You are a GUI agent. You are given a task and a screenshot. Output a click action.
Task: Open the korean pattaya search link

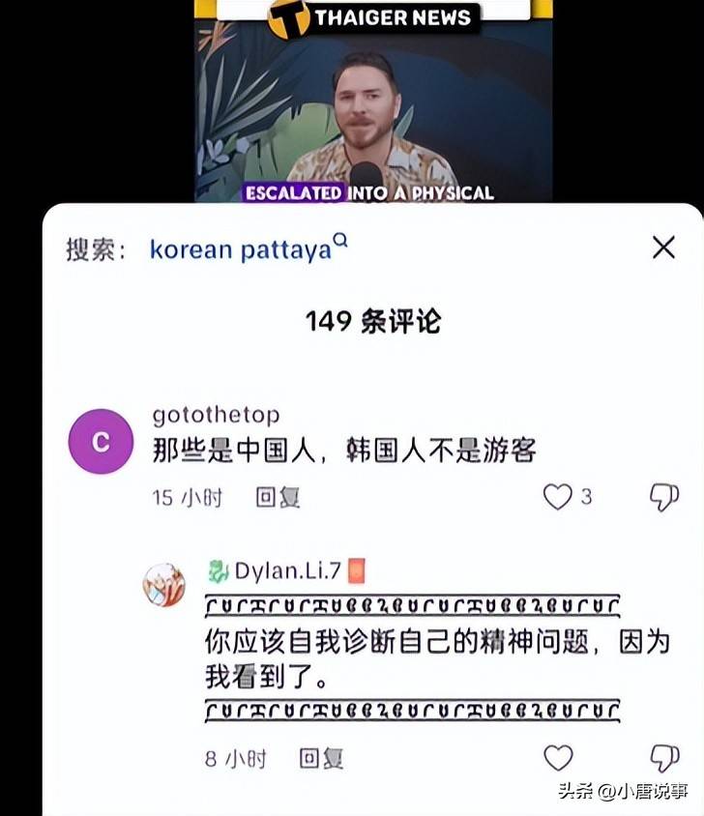click(x=241, y=249)
